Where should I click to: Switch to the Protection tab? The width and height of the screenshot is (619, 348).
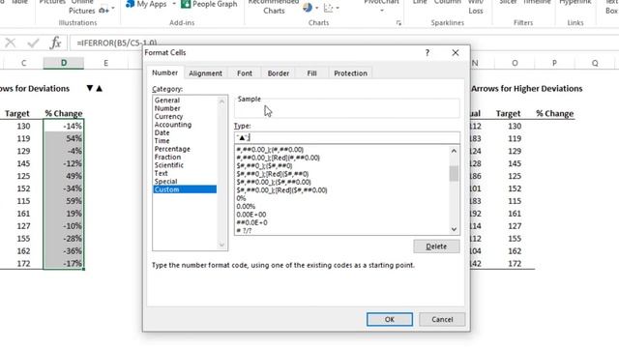pos(350,73)
